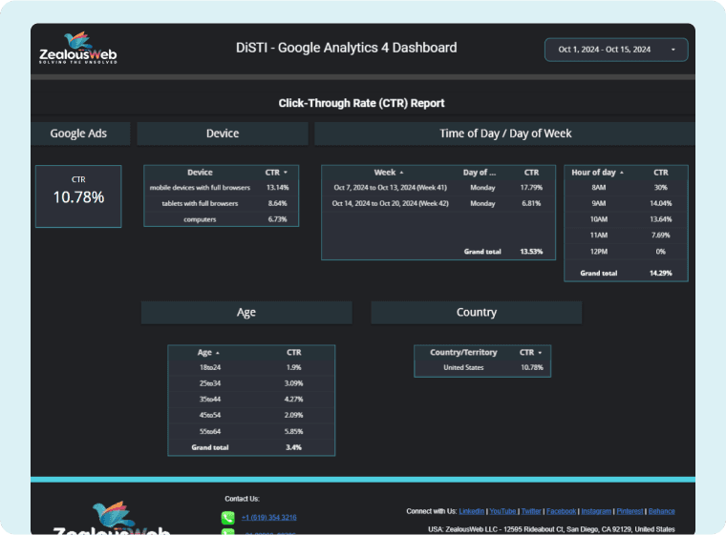726x535 pixels.
Task: Select the Age section header
Action: click(246, 313)
